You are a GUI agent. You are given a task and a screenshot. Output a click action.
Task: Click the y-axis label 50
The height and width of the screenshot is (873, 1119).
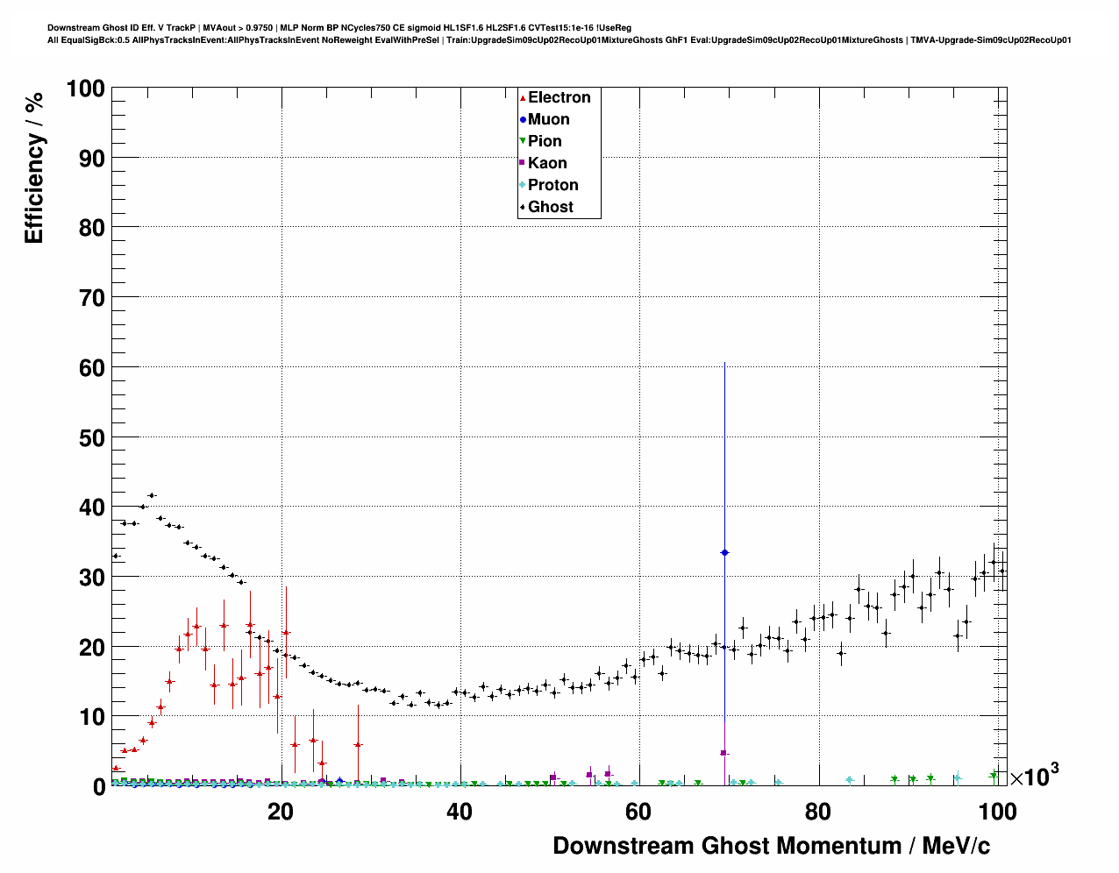[x=93, y=437]
